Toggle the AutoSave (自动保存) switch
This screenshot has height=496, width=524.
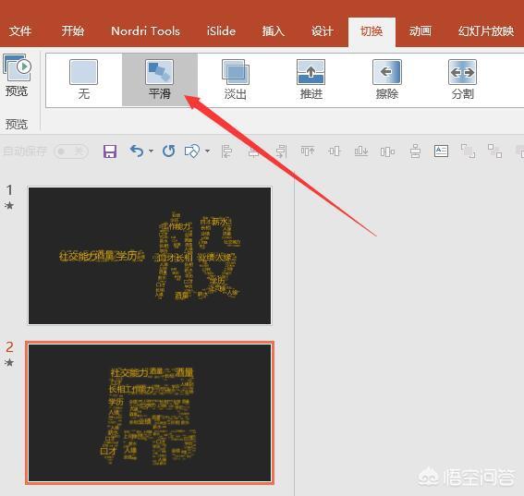point(71,151)
